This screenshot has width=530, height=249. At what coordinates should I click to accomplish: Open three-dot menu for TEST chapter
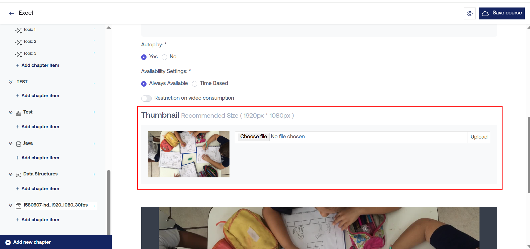tap(94, 82)
